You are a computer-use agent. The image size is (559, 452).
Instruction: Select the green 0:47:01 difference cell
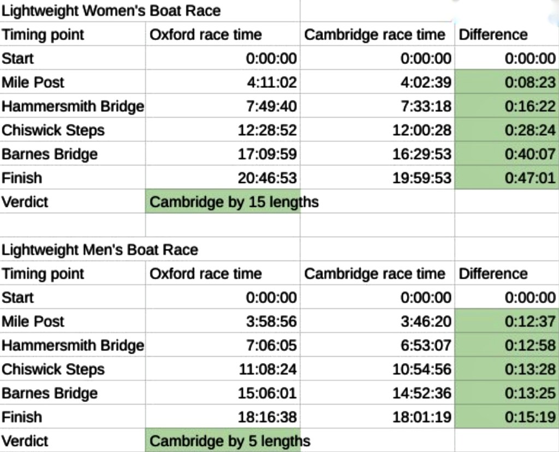pyautogui.click(x=507, y=178)
